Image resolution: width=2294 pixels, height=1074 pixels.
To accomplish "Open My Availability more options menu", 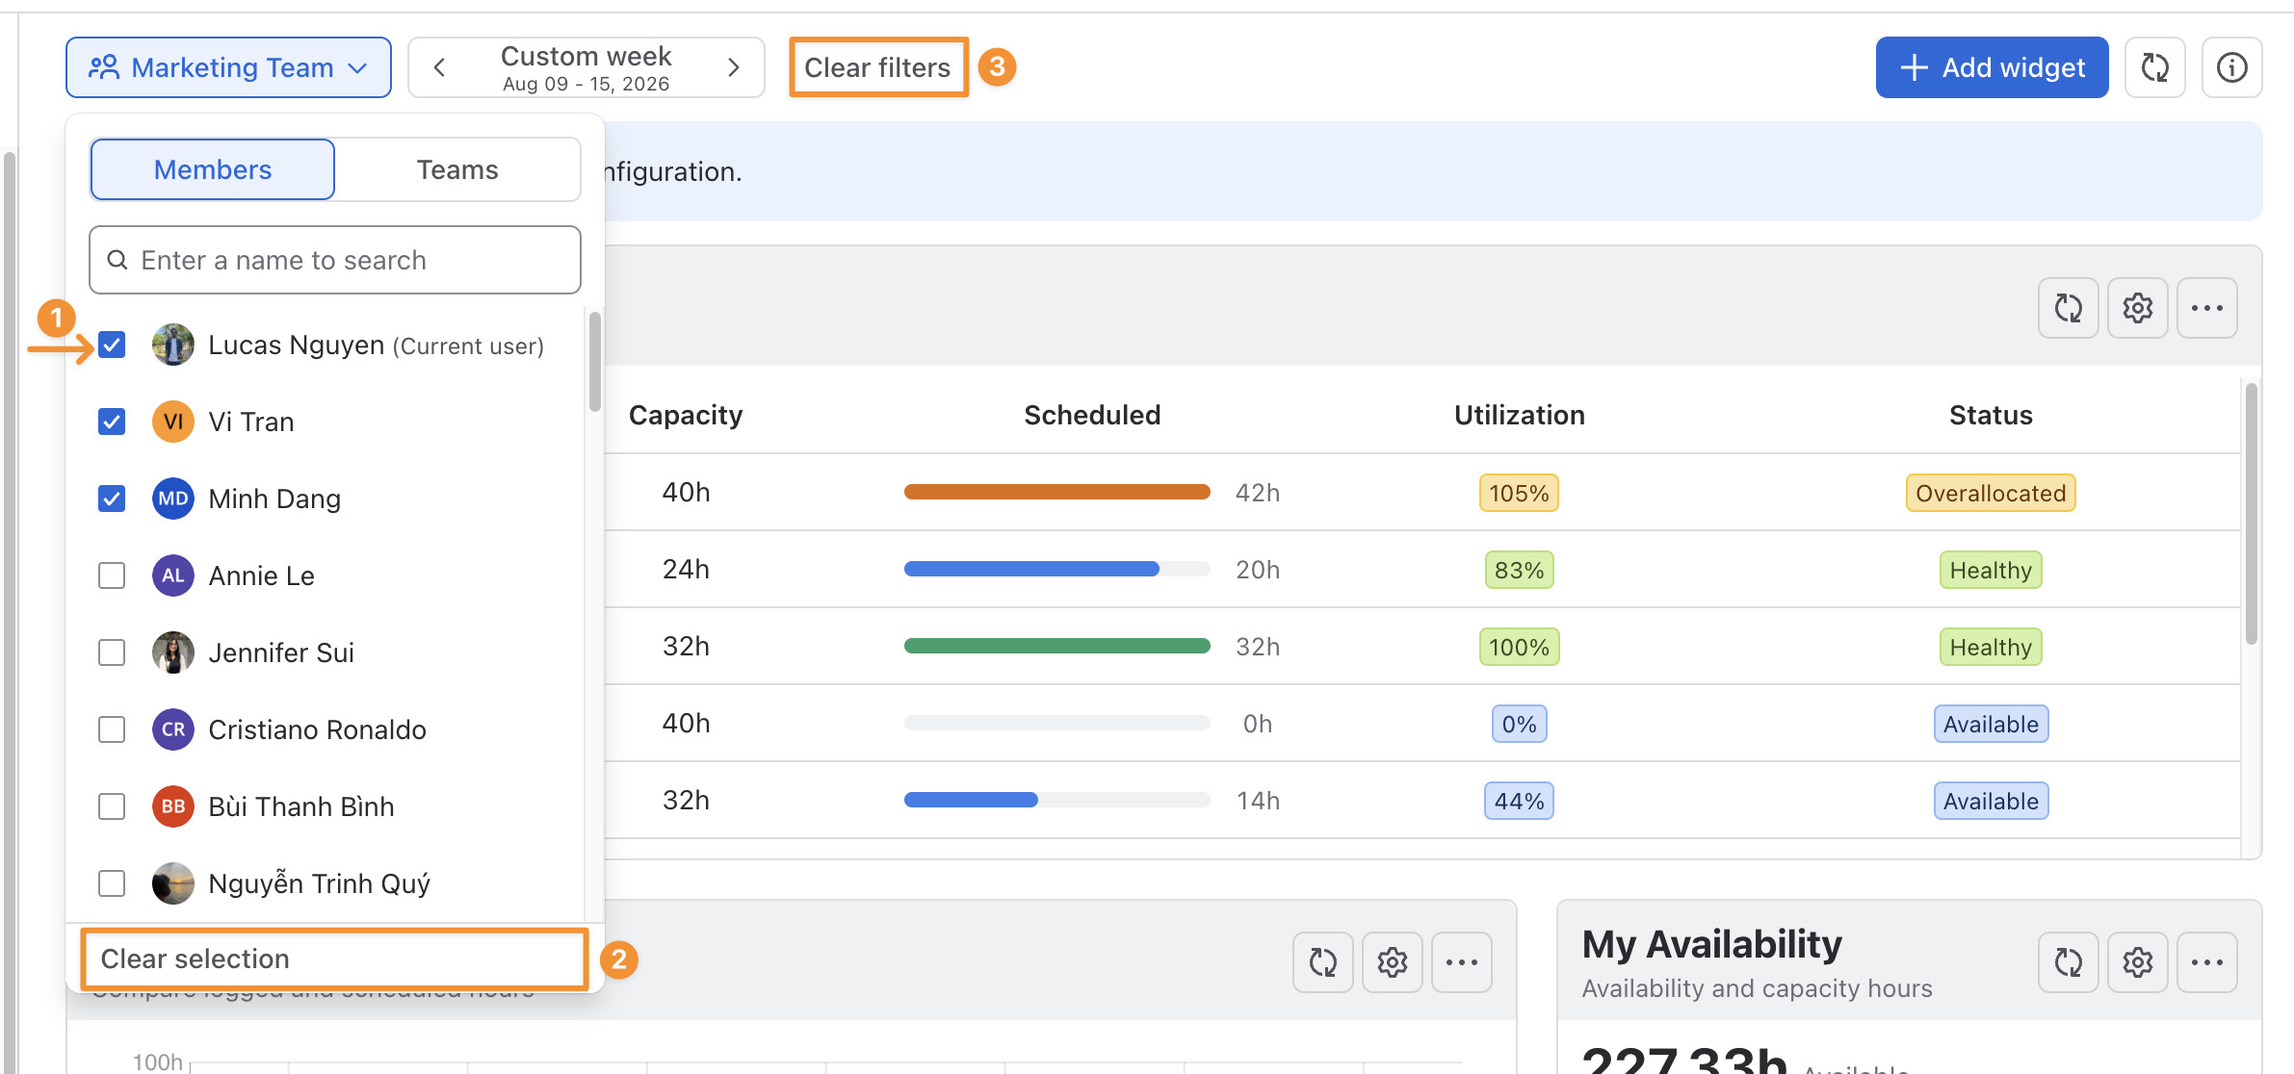I will pos(2206,962).
